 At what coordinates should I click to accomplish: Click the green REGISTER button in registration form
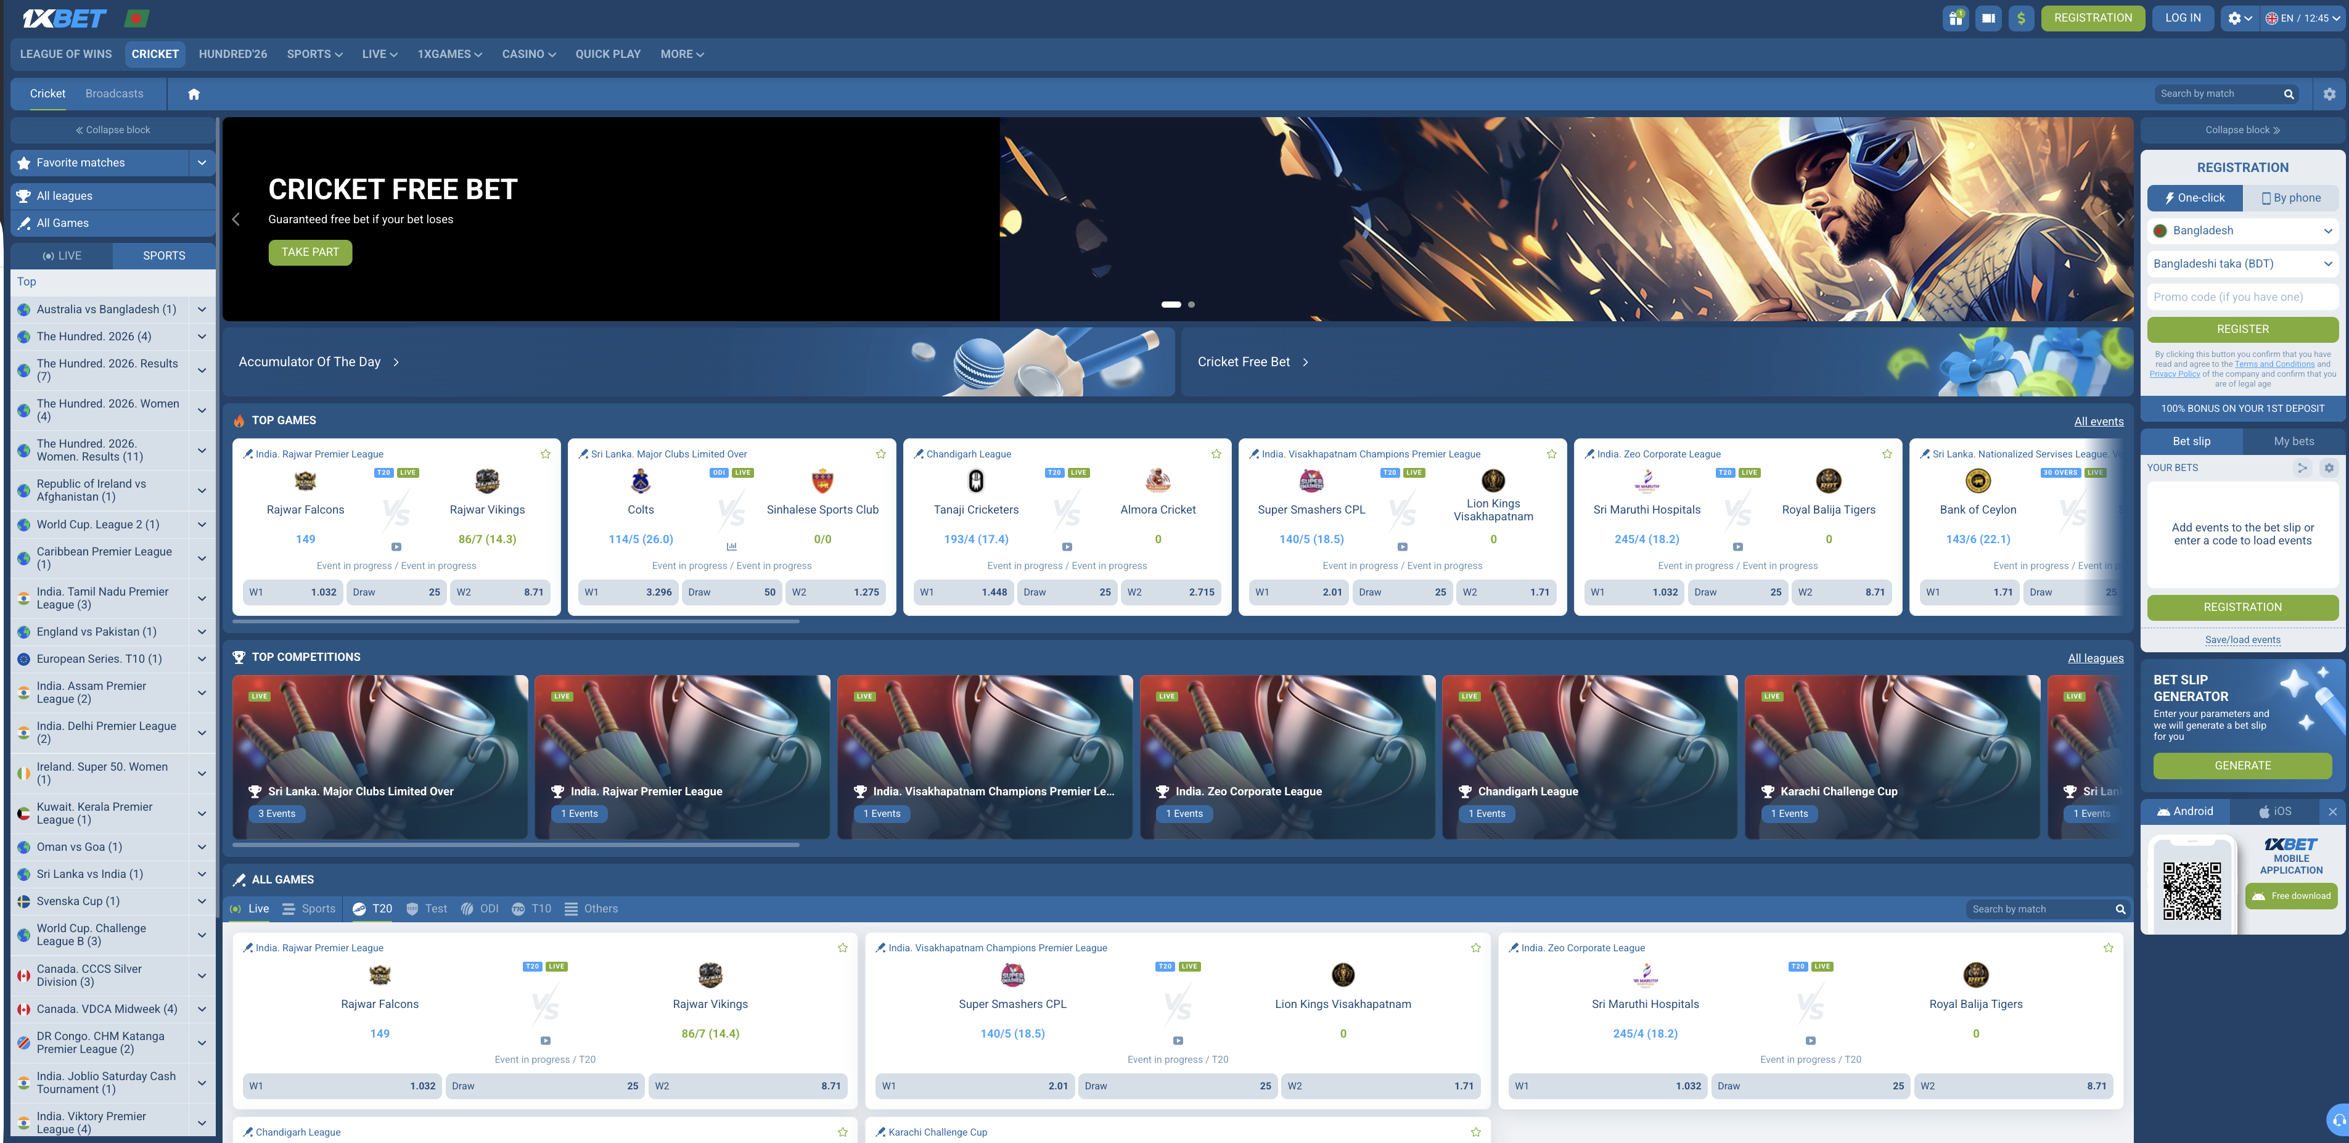(x=2242, y=329)
